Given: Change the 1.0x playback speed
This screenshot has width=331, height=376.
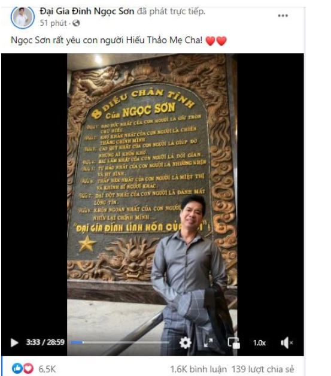Looking at the screenshot, I should [259, 343].
